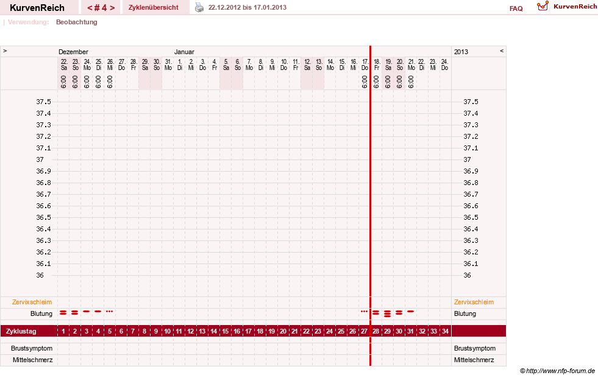598x378 pixels.
Task: Click the left Zervixschleim row label
Action: point(32,302)
